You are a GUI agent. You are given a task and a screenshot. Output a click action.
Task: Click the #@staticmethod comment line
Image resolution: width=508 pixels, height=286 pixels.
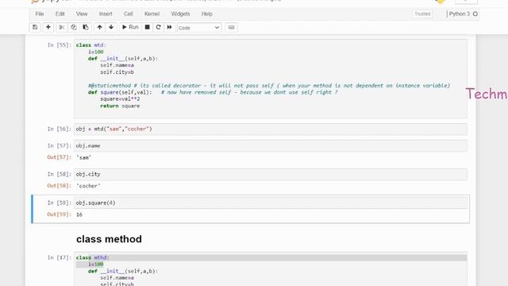tap(269, 86)
